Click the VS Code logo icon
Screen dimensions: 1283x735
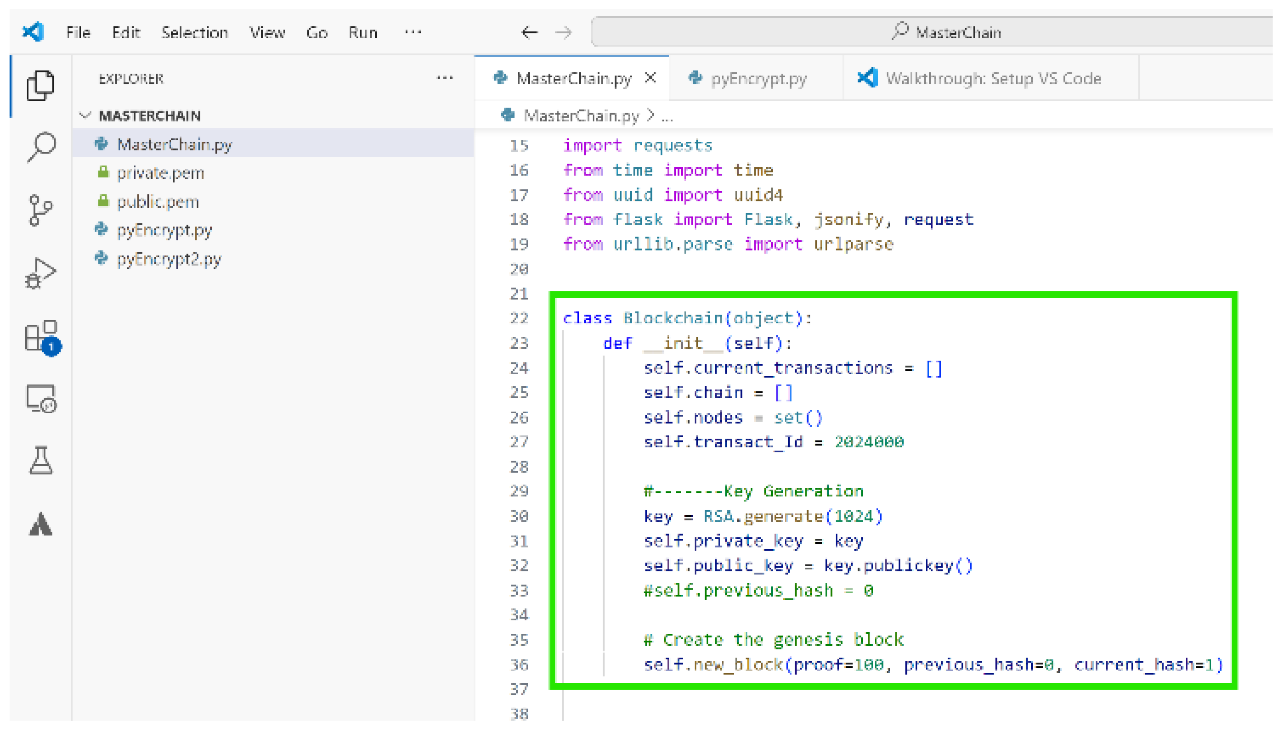32,32
